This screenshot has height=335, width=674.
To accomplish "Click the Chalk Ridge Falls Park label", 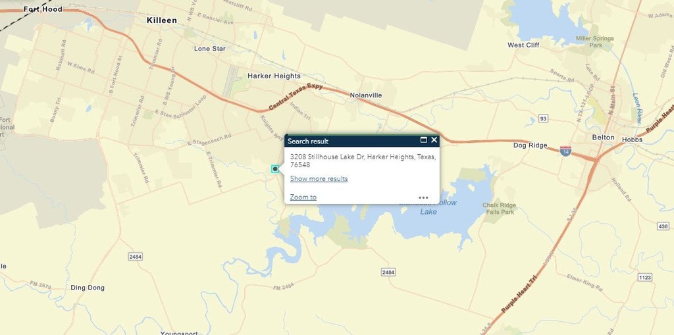I will [x=499, y=209].
